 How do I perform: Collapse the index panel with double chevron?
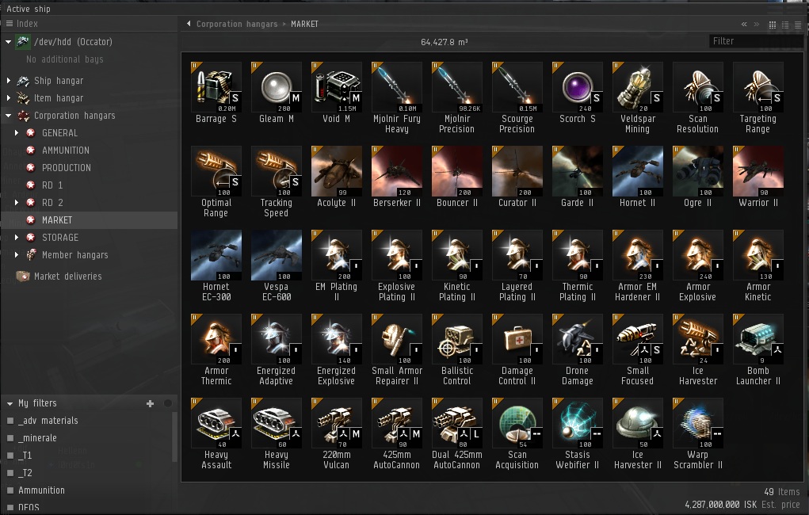tap(744, 25)
